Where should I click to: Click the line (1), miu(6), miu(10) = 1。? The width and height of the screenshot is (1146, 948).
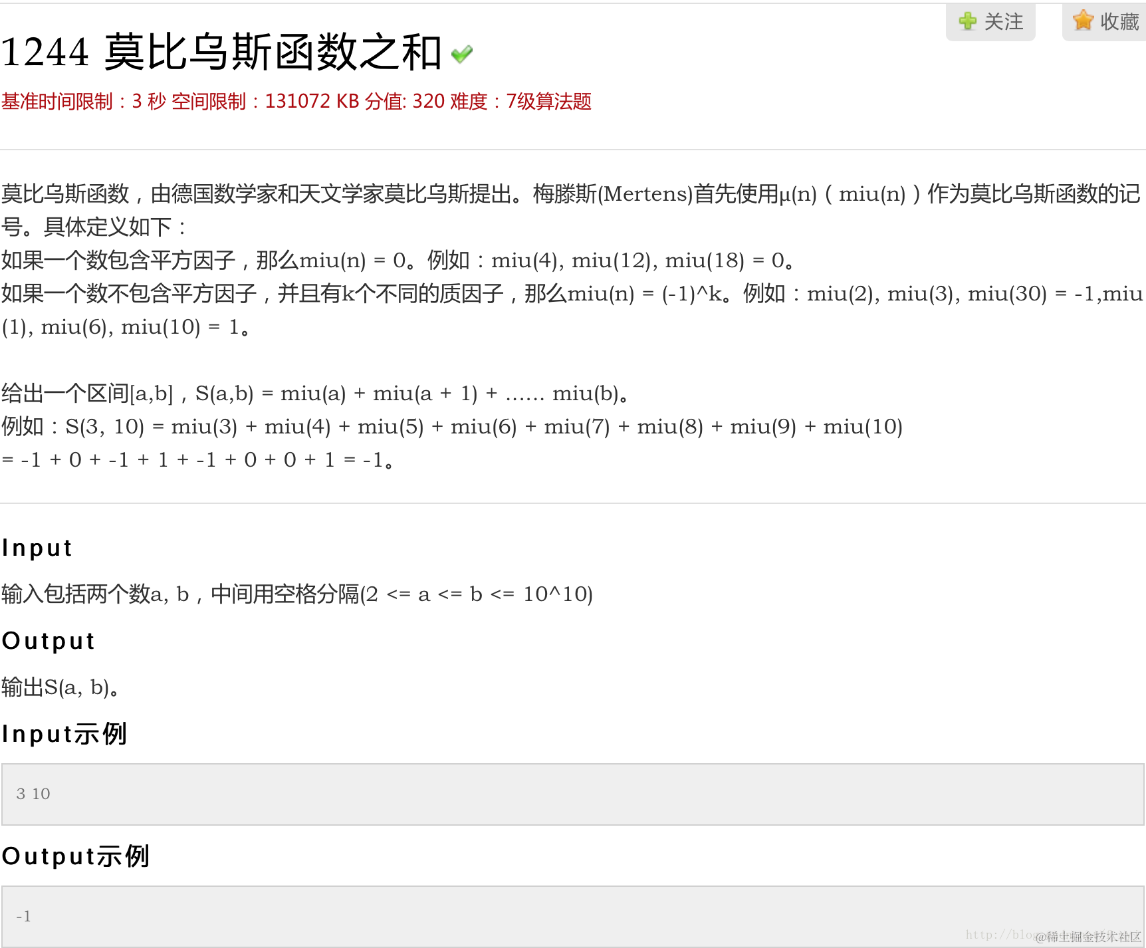click(x=126, y=327)
